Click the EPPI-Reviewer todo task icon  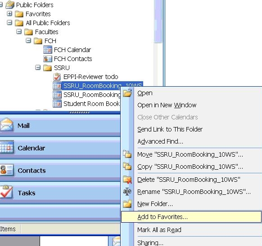point(57,77)
